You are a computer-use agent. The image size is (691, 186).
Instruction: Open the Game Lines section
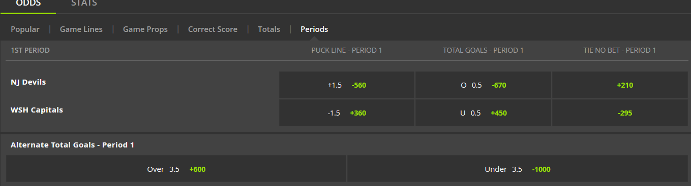(81, 29)
